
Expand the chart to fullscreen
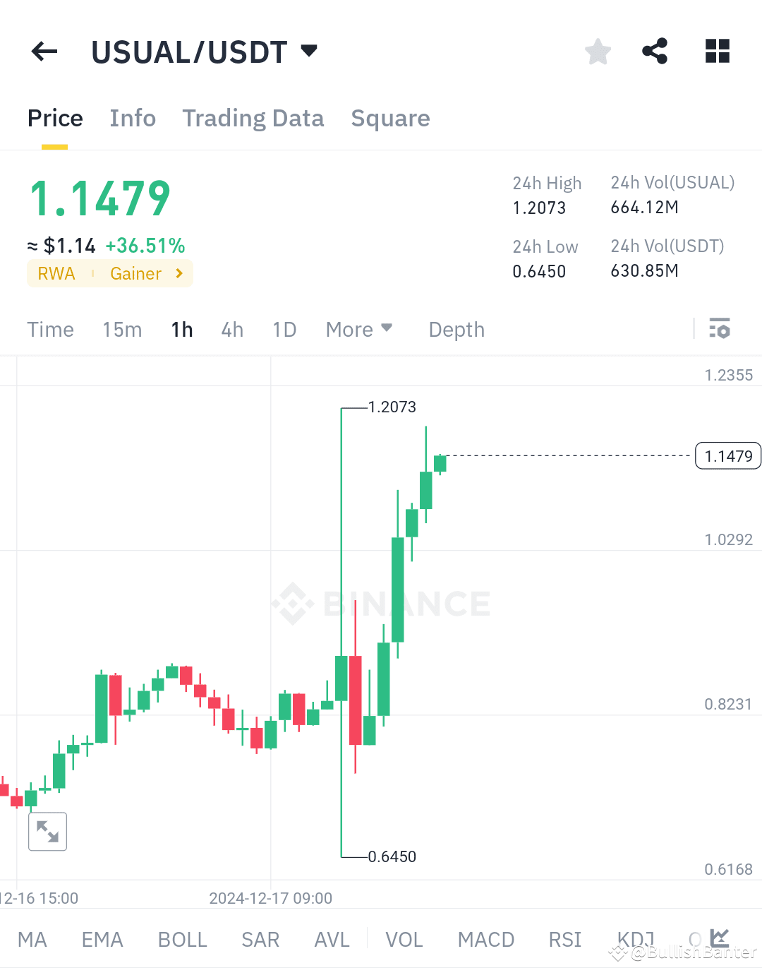pyautogui.click(x=47, y=831)
